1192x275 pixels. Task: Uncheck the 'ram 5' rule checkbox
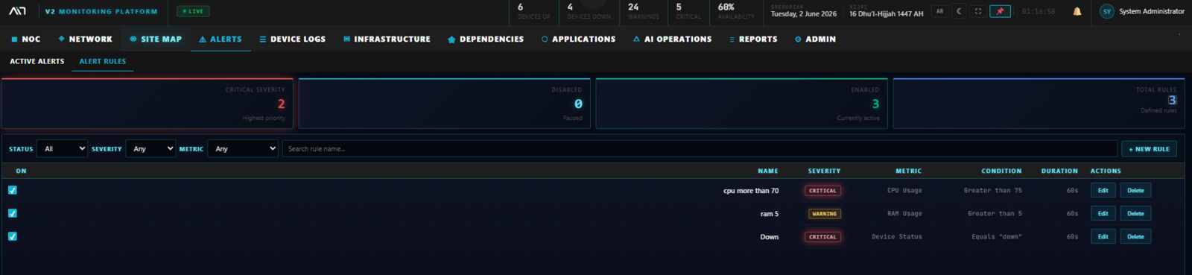tap(13, 213)
